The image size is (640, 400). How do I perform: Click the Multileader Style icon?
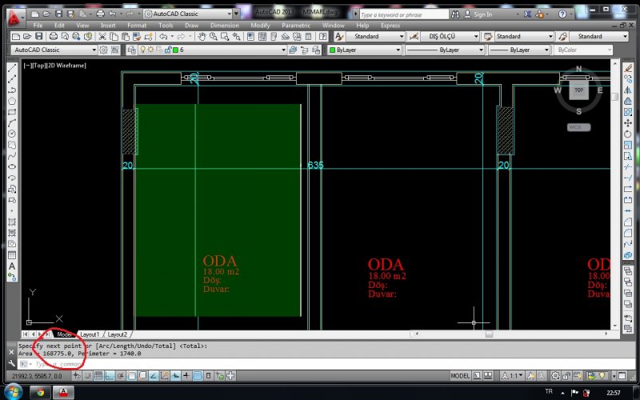[x=563, y=36]
